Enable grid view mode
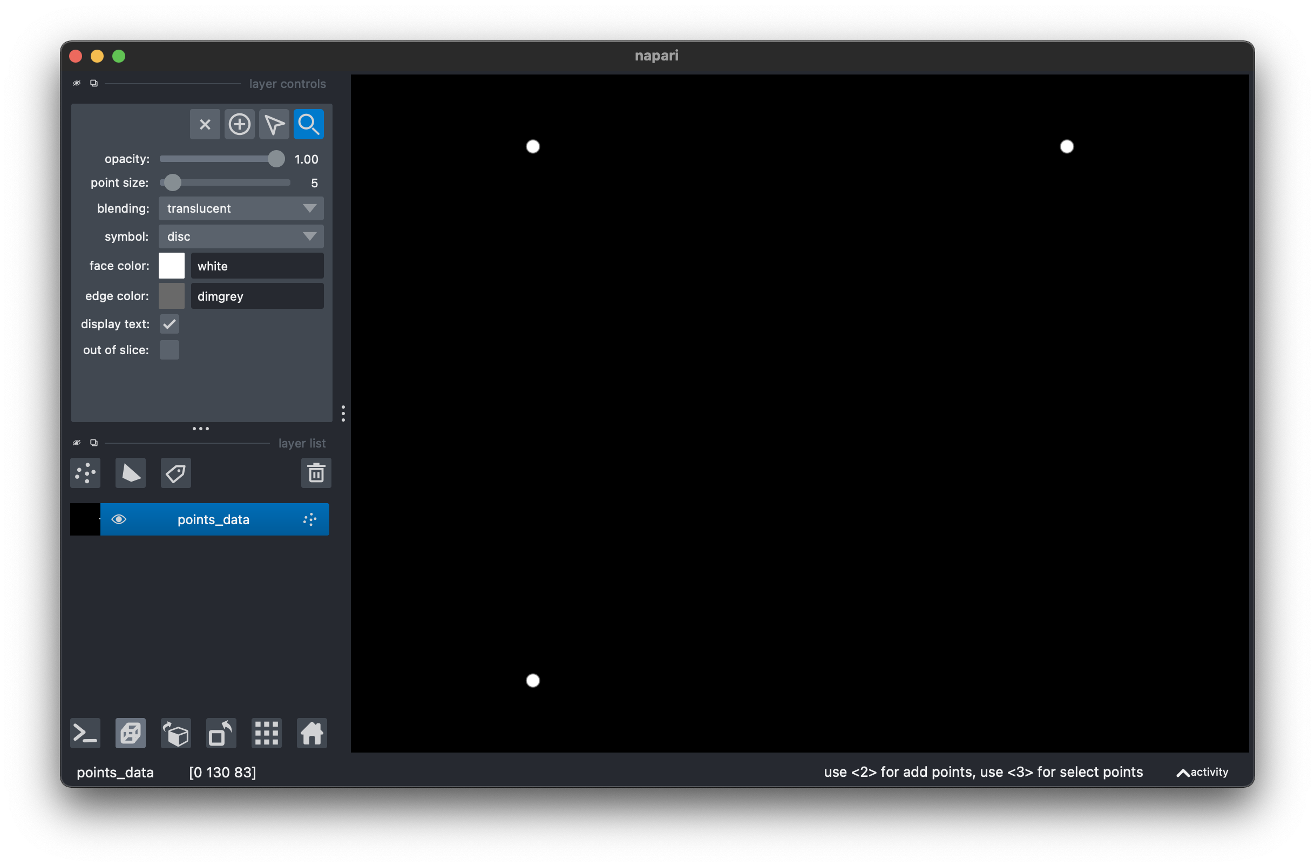Viewport: 1315px width, 867px height. [266, 733]
